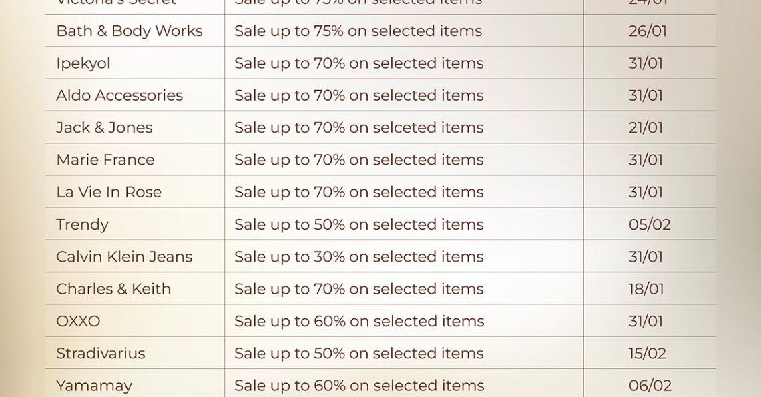Click Aldo Accessories brand name

click(119, 95)
